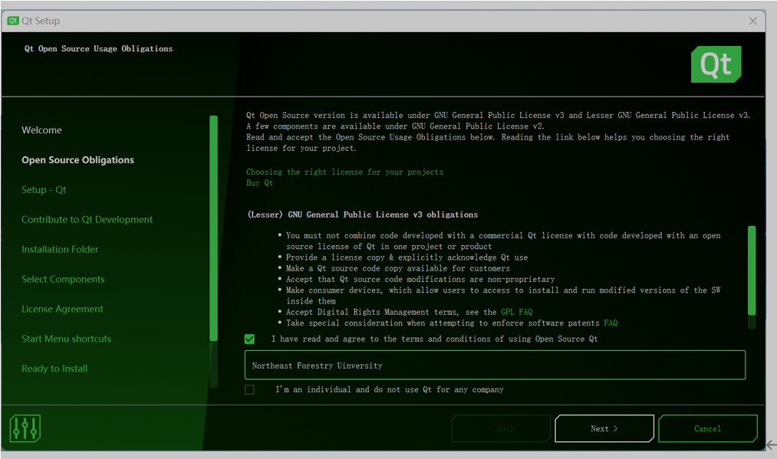Screen dimensions: 777x459
Task: Click the "(Lesser) GNU General Public License v3 obligations" heading
Action: point(362,215)
